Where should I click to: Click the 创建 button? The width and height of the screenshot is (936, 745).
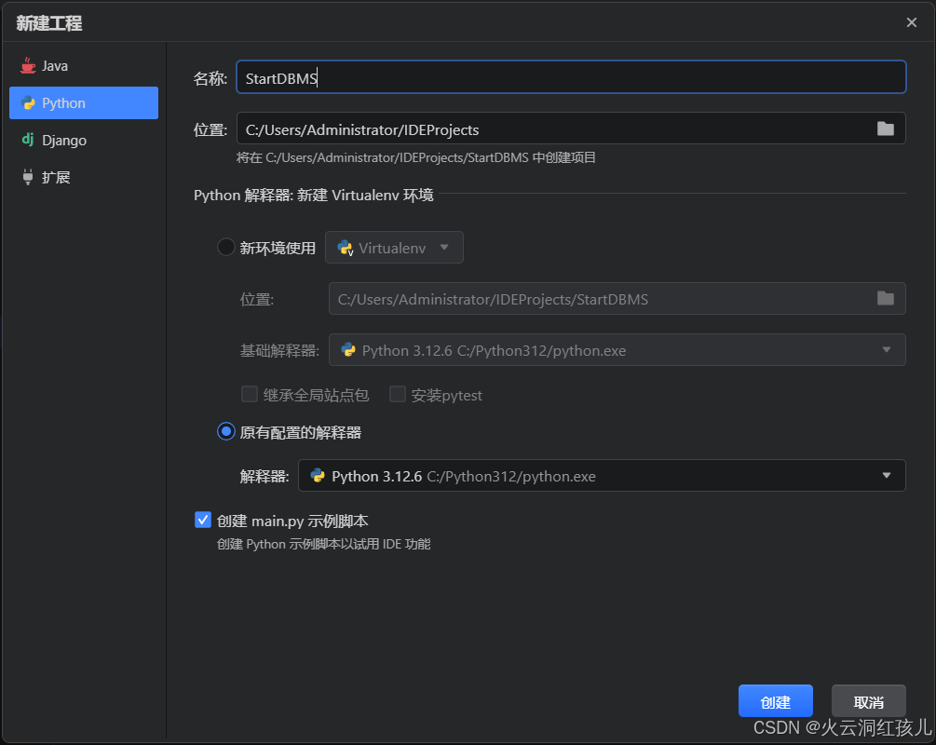775,700
